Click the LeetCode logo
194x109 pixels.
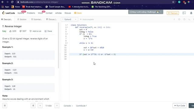8,13
